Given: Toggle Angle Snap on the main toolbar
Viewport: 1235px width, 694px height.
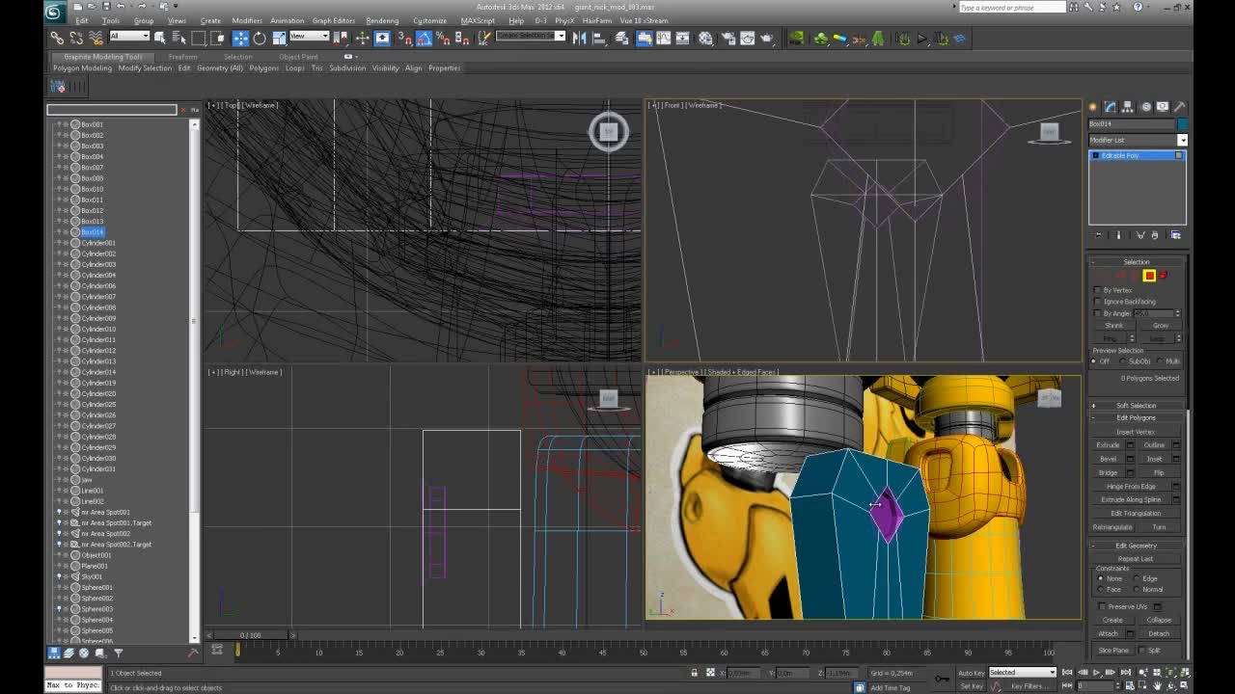Looking at the screenshot, I should point(424,38).
